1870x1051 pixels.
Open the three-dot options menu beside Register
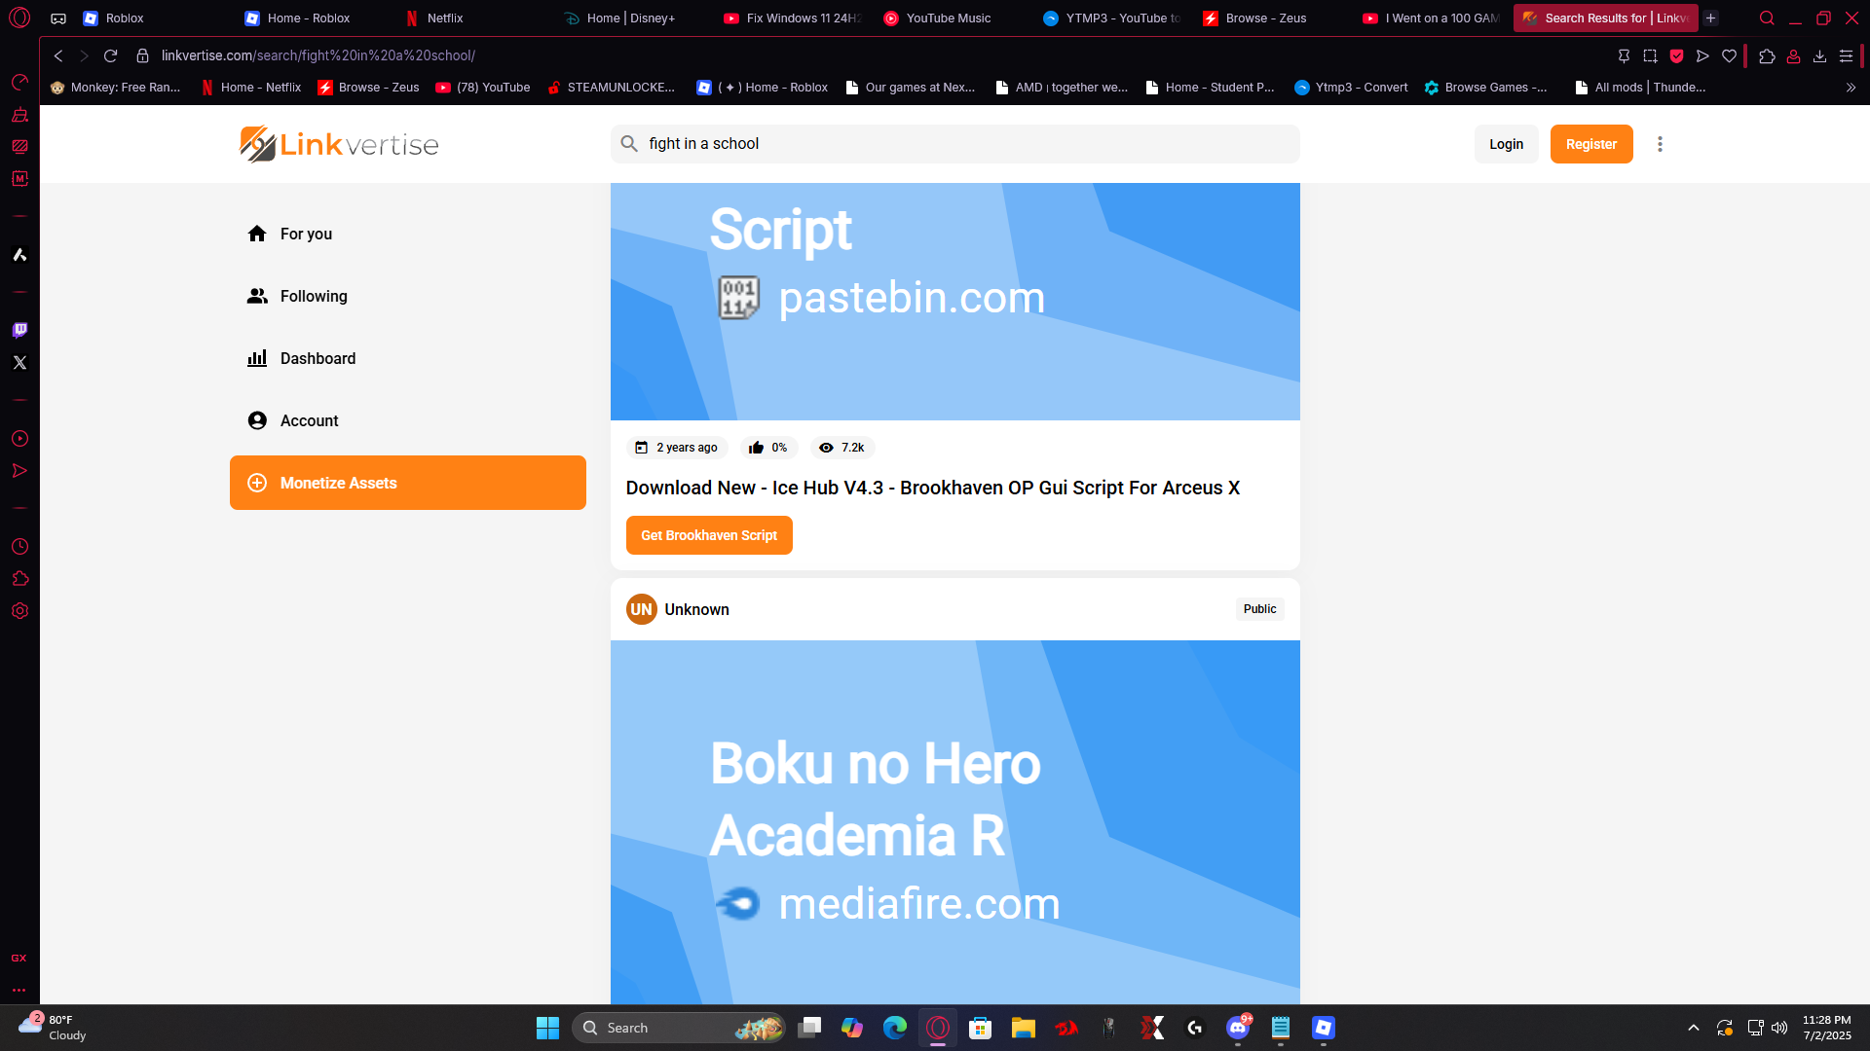pos(1660,144)
